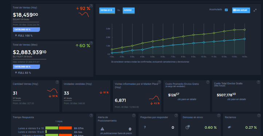Click the 31 sales count value
This screenshot has width=263, height=136.
(15, 93)
